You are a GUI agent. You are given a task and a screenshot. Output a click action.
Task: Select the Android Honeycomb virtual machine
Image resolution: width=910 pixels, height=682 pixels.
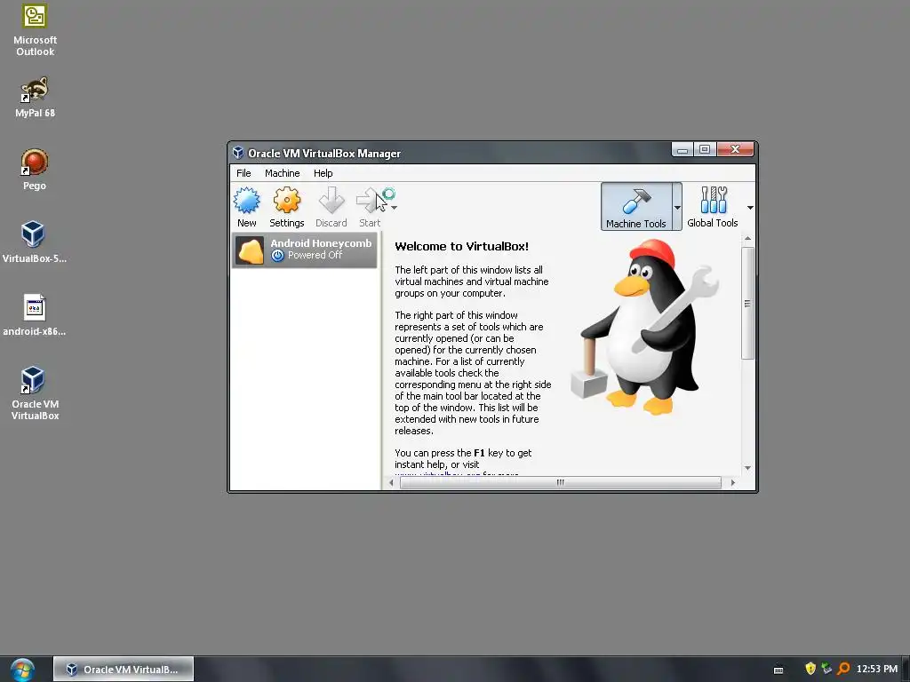(305, 250)
